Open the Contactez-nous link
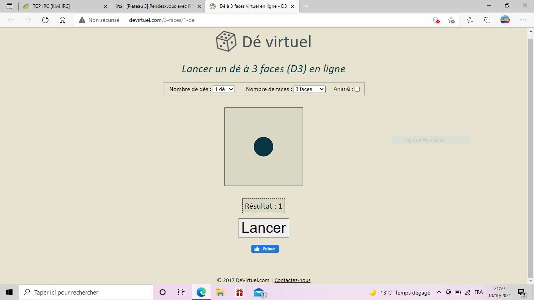This screenshot has width=534, height=300. tap(292, 280)
